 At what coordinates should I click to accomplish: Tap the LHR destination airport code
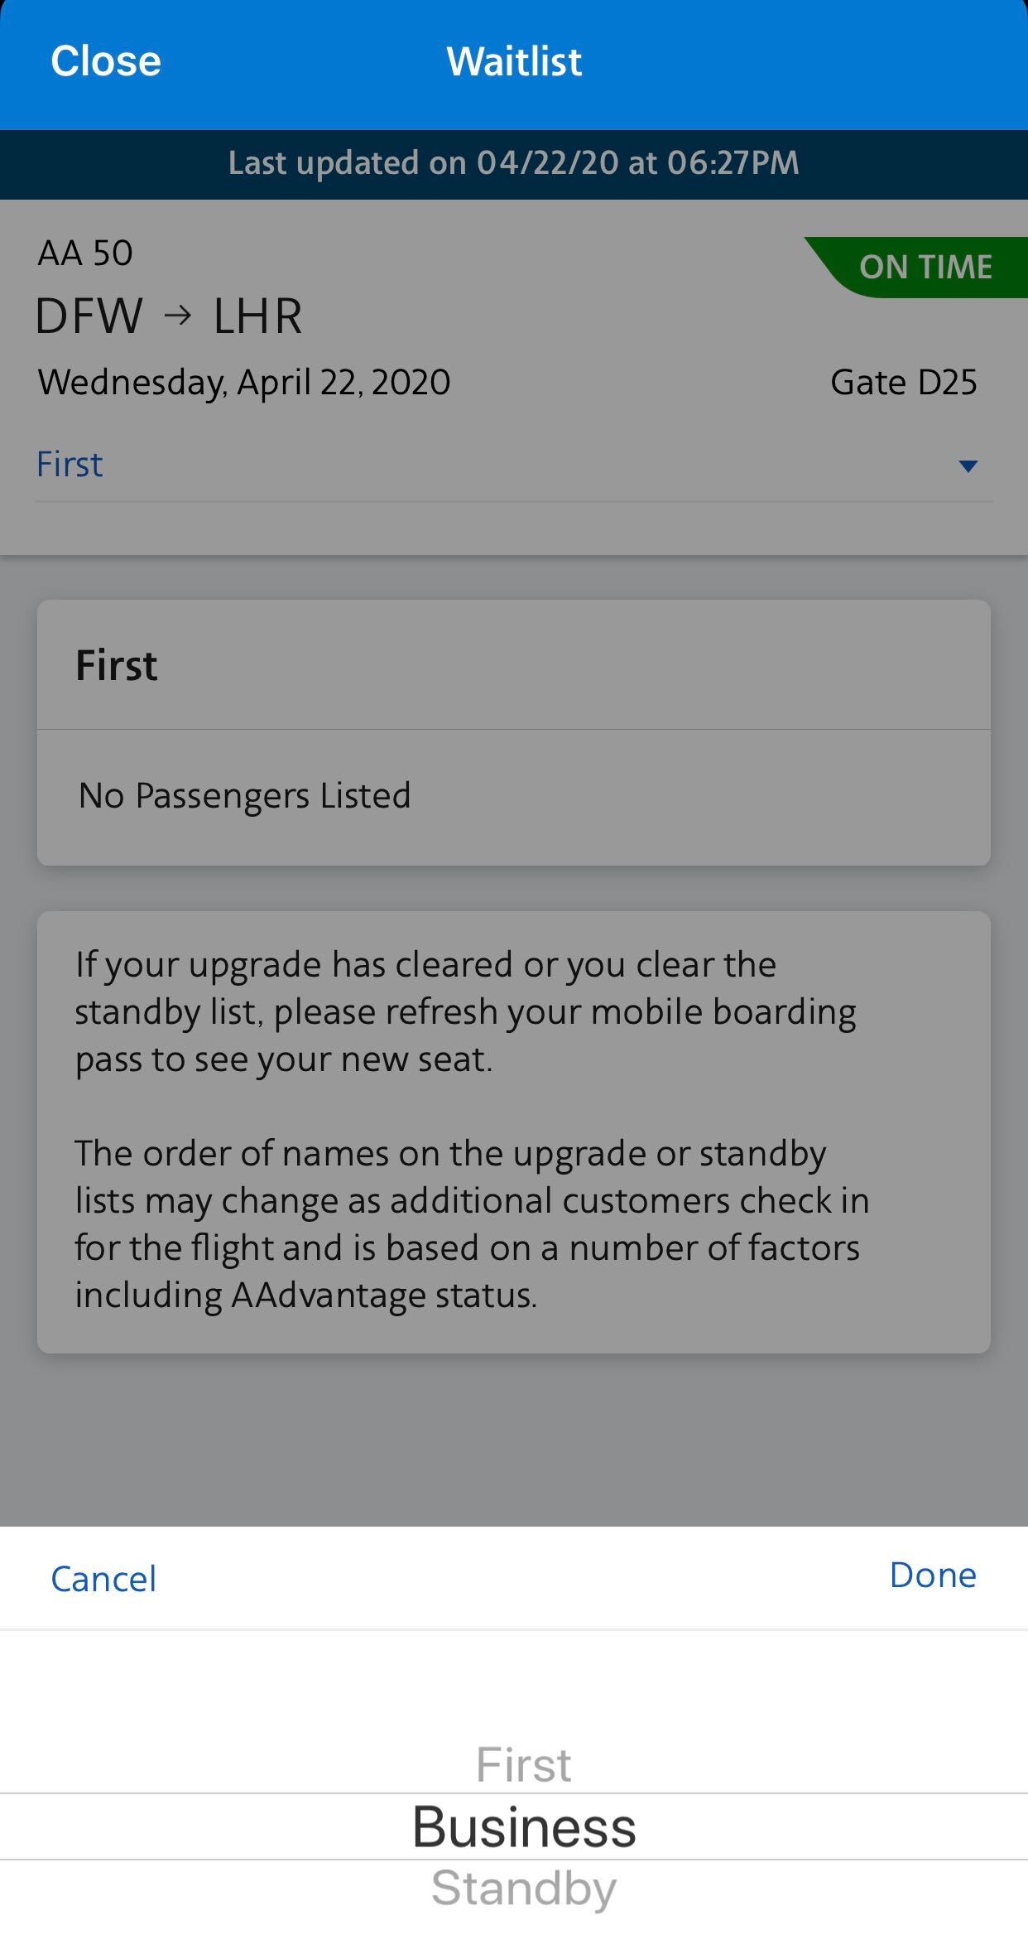(x=257, y=316)
